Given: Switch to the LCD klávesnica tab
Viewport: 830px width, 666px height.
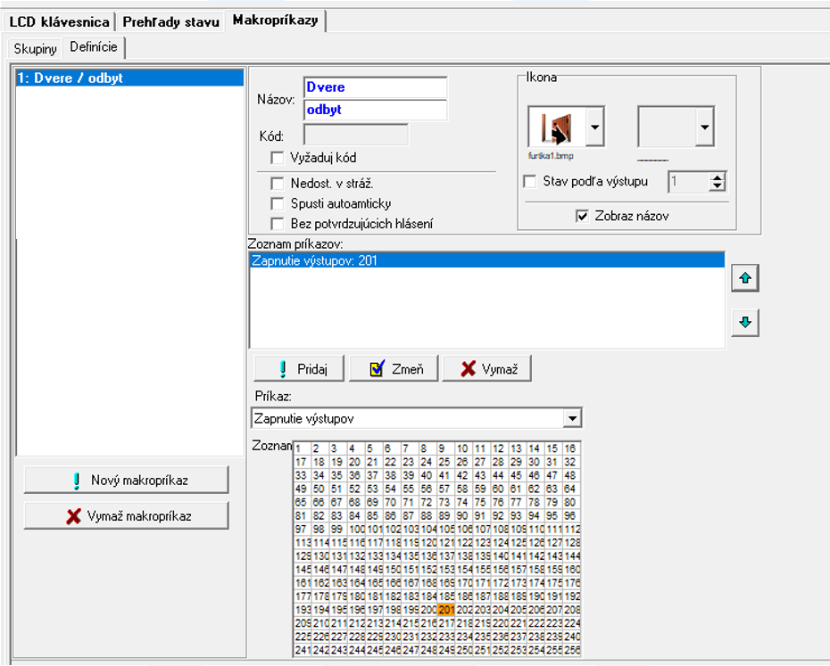Looking at the screenshot, I should [59, 21].
